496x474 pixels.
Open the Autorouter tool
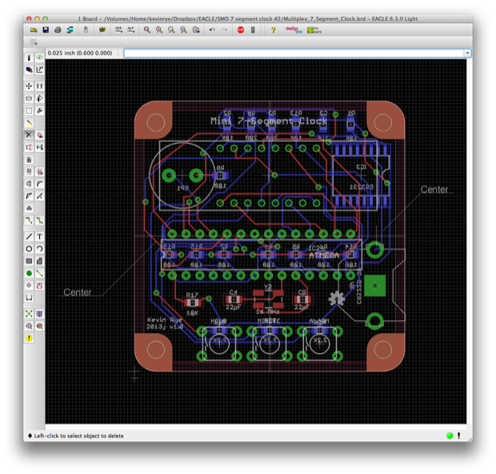pyautogui.click(x=39, y=314)
